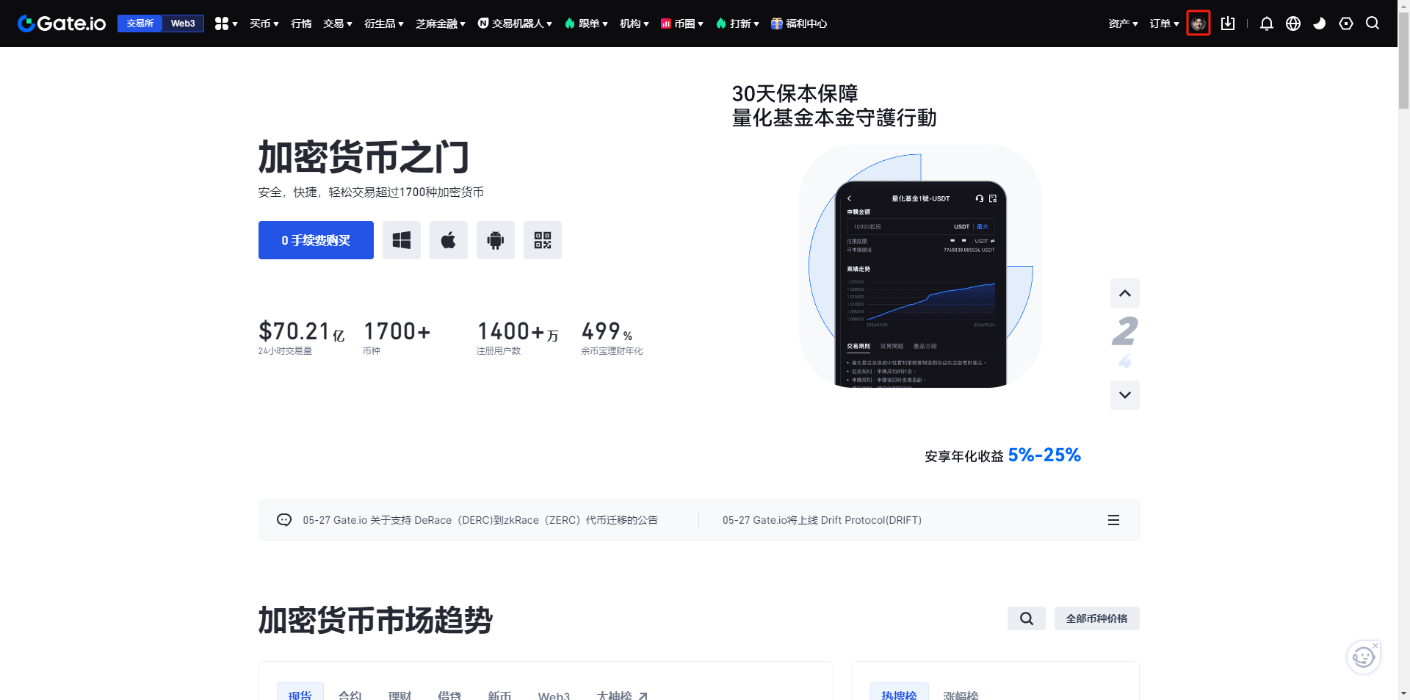Go to previous banner slide

1125,293
